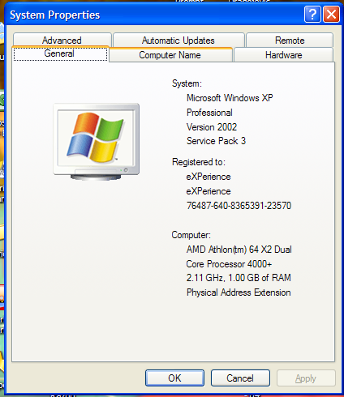
Task: Switch to the Advanced tab
Action: tap(62, 40)
